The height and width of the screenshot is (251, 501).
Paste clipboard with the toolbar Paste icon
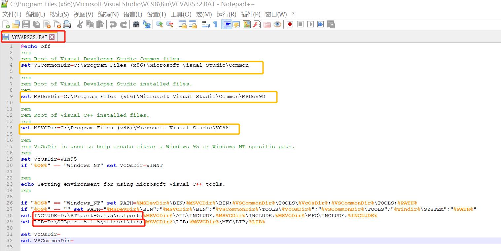tap(100, 24)
